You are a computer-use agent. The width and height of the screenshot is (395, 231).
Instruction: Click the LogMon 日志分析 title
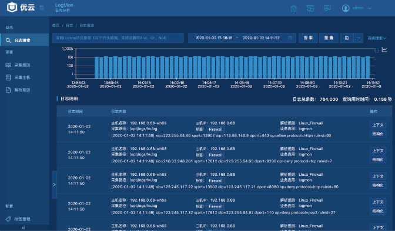(x=64, y=7)
